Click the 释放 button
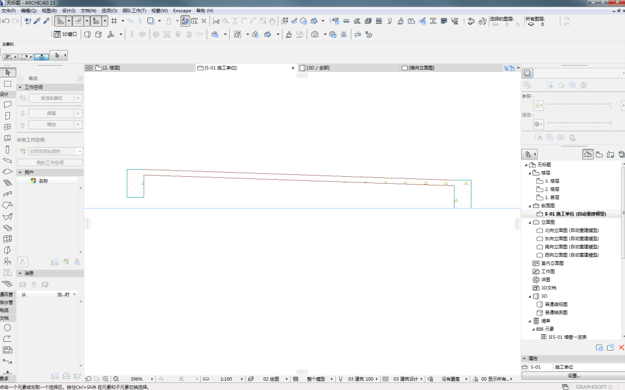Viewport: 625px width, 390px height. click(x=51, y=124)
